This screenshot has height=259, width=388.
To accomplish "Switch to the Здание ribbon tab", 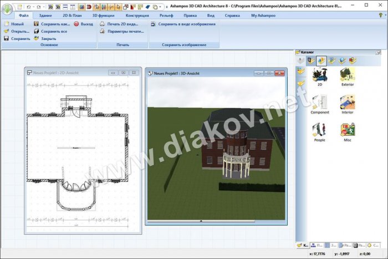I will (x=45, y=16).
